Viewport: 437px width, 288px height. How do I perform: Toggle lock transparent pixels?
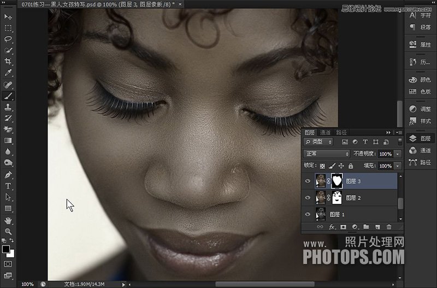(x=322, y=166)
